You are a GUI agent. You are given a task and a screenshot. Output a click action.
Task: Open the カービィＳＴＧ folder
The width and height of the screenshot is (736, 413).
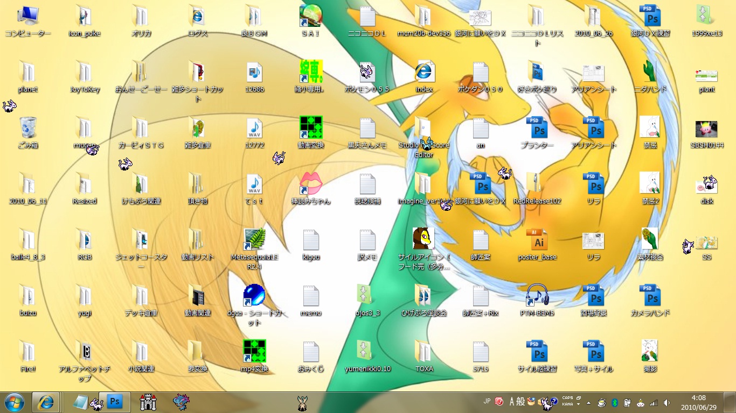pos(141,133)
